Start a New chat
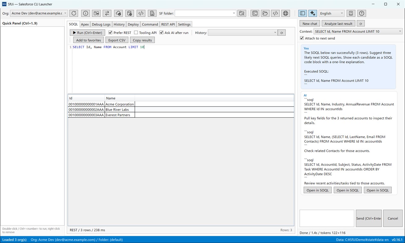Image resolution: width=405 pixels, height=243 pixels. [x=310, y=23]
